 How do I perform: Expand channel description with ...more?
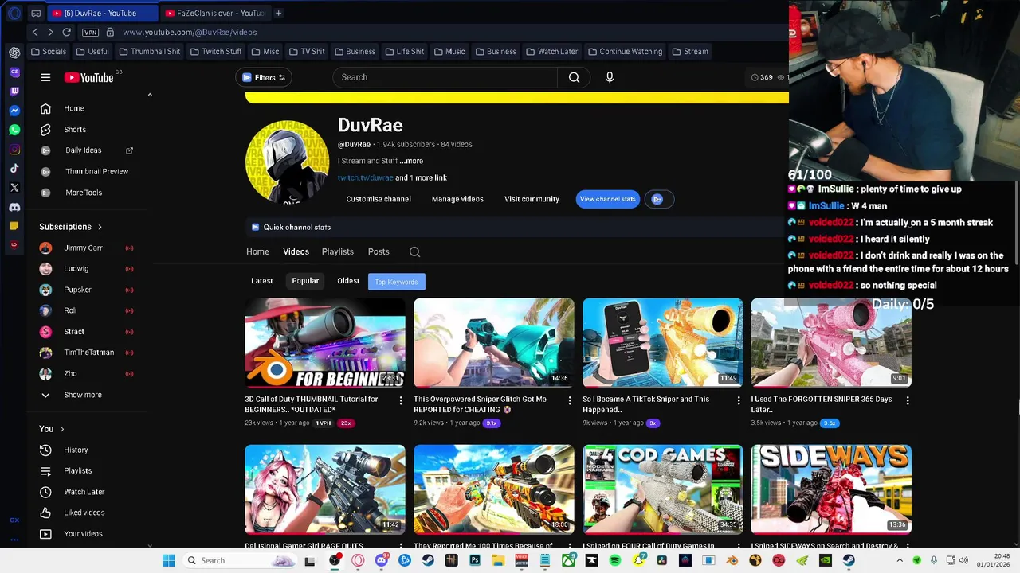(412, 161)
